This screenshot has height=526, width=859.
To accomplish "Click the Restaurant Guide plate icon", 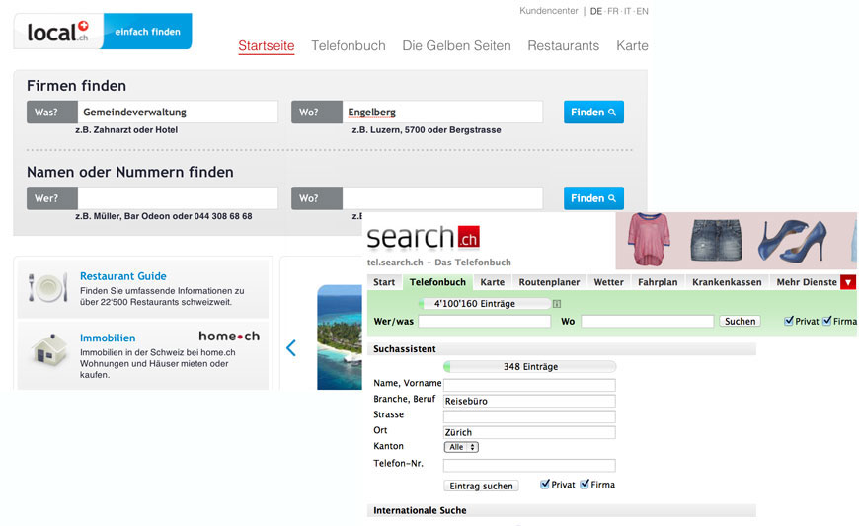I will click(x=48, y=287).
